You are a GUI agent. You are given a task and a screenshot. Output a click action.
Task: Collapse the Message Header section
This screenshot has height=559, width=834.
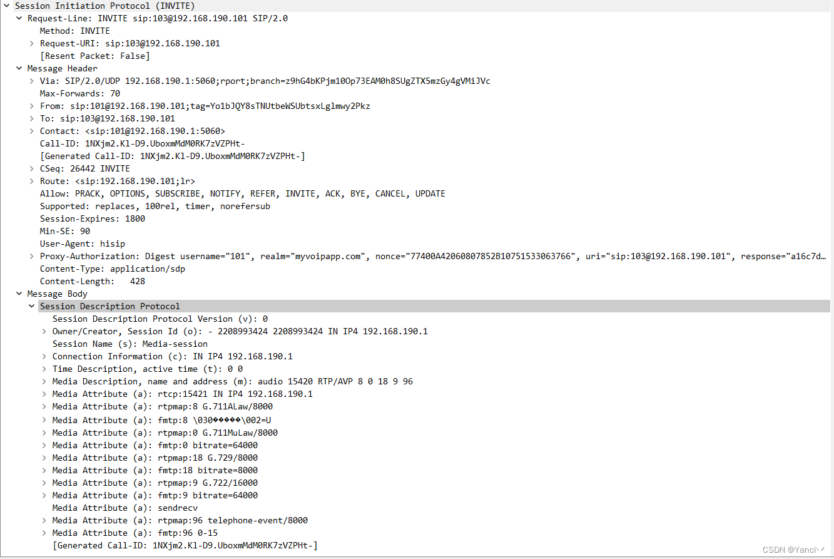pos(18,68)
